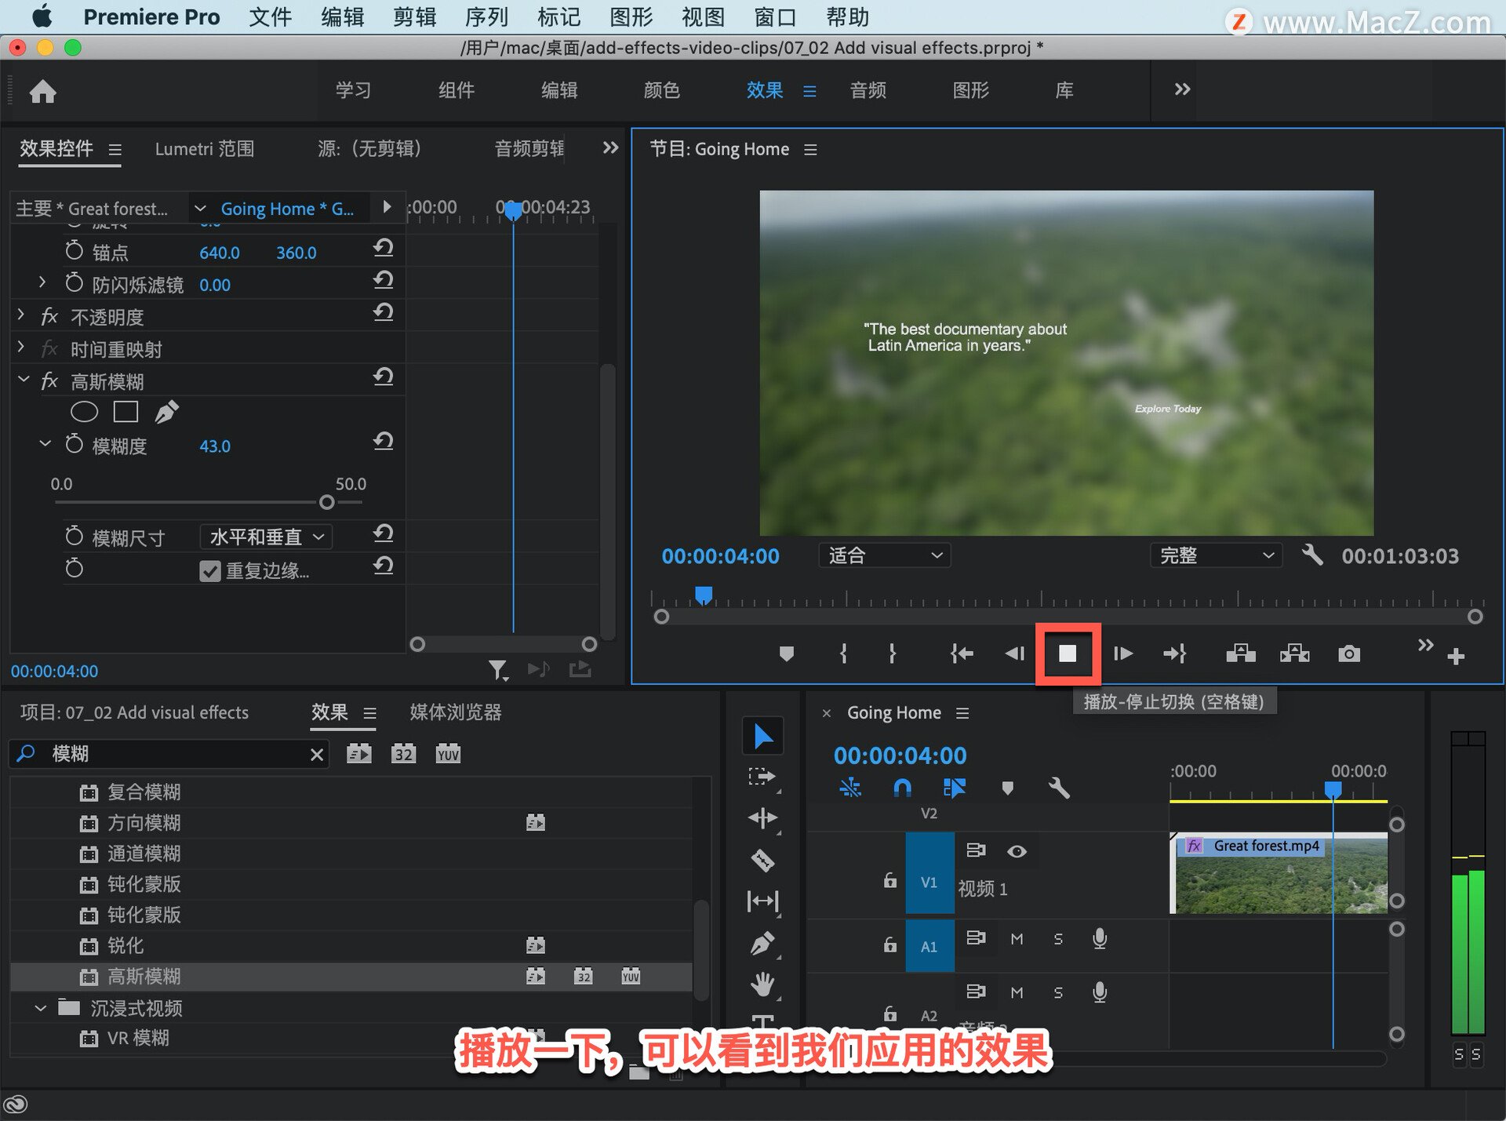This screenshot has height=1121, width=1506.
Task: Open the Program Monitor wrench settings
Action: click(x=1312, y=555)
